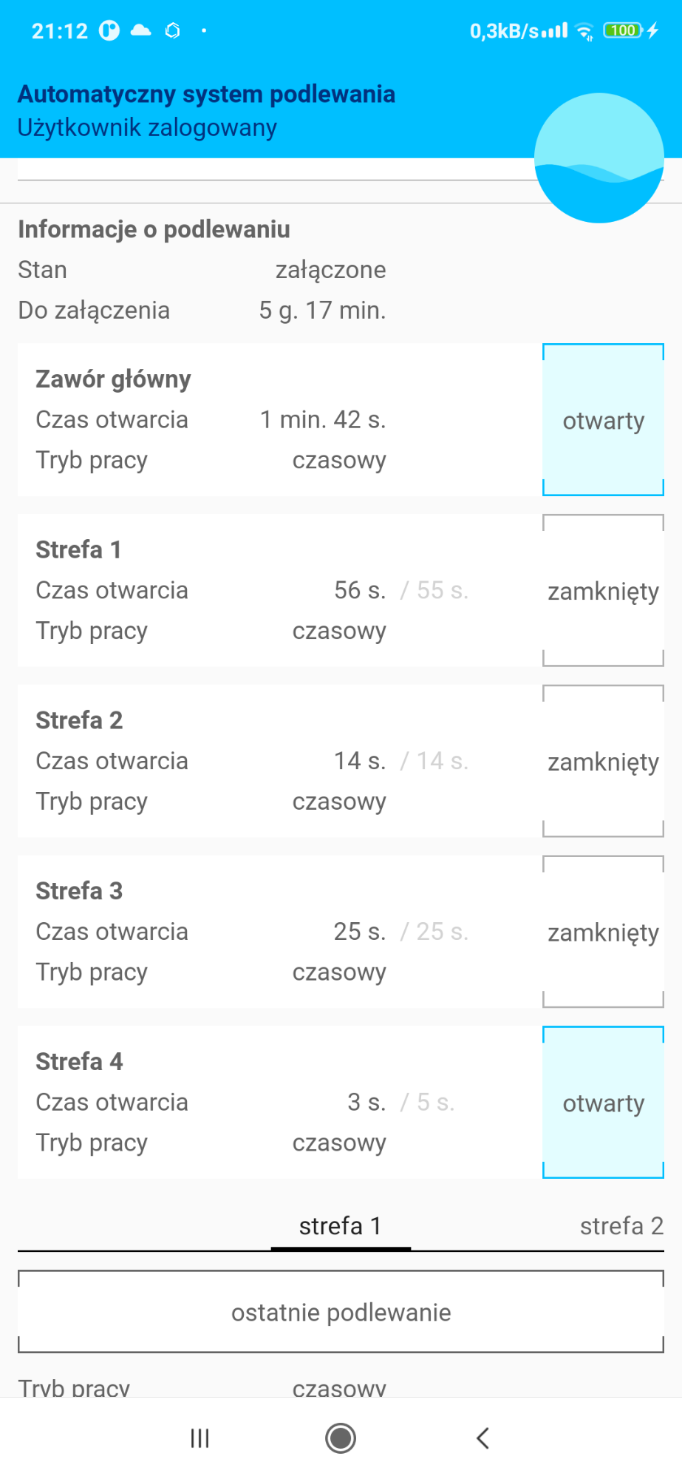The width and height of the screenshot is (682, 1479).
Task: Toggle Strefa 4 otwarty valve button
Action: (x=603, y=1103)
